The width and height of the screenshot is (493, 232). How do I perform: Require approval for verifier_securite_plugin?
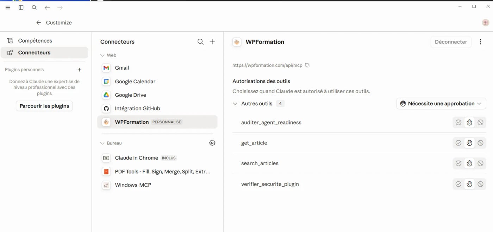(x=469, y=184)
